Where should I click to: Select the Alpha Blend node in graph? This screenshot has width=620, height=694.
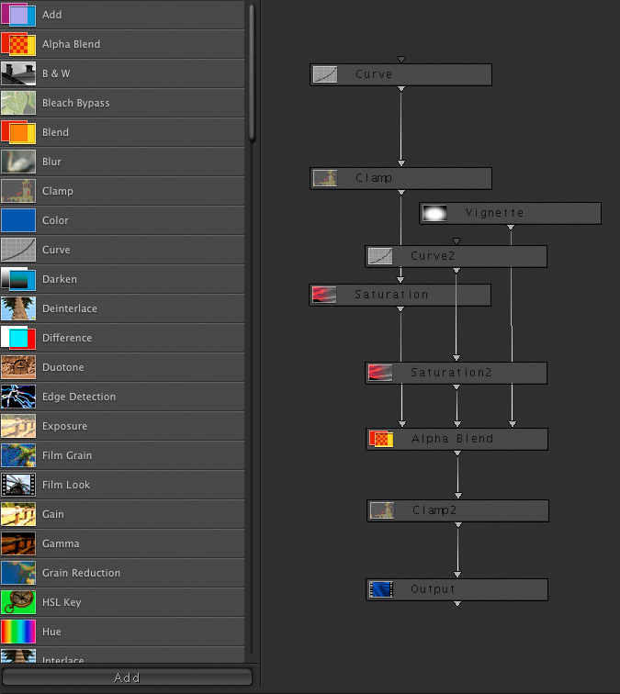[x=457, y=439]
